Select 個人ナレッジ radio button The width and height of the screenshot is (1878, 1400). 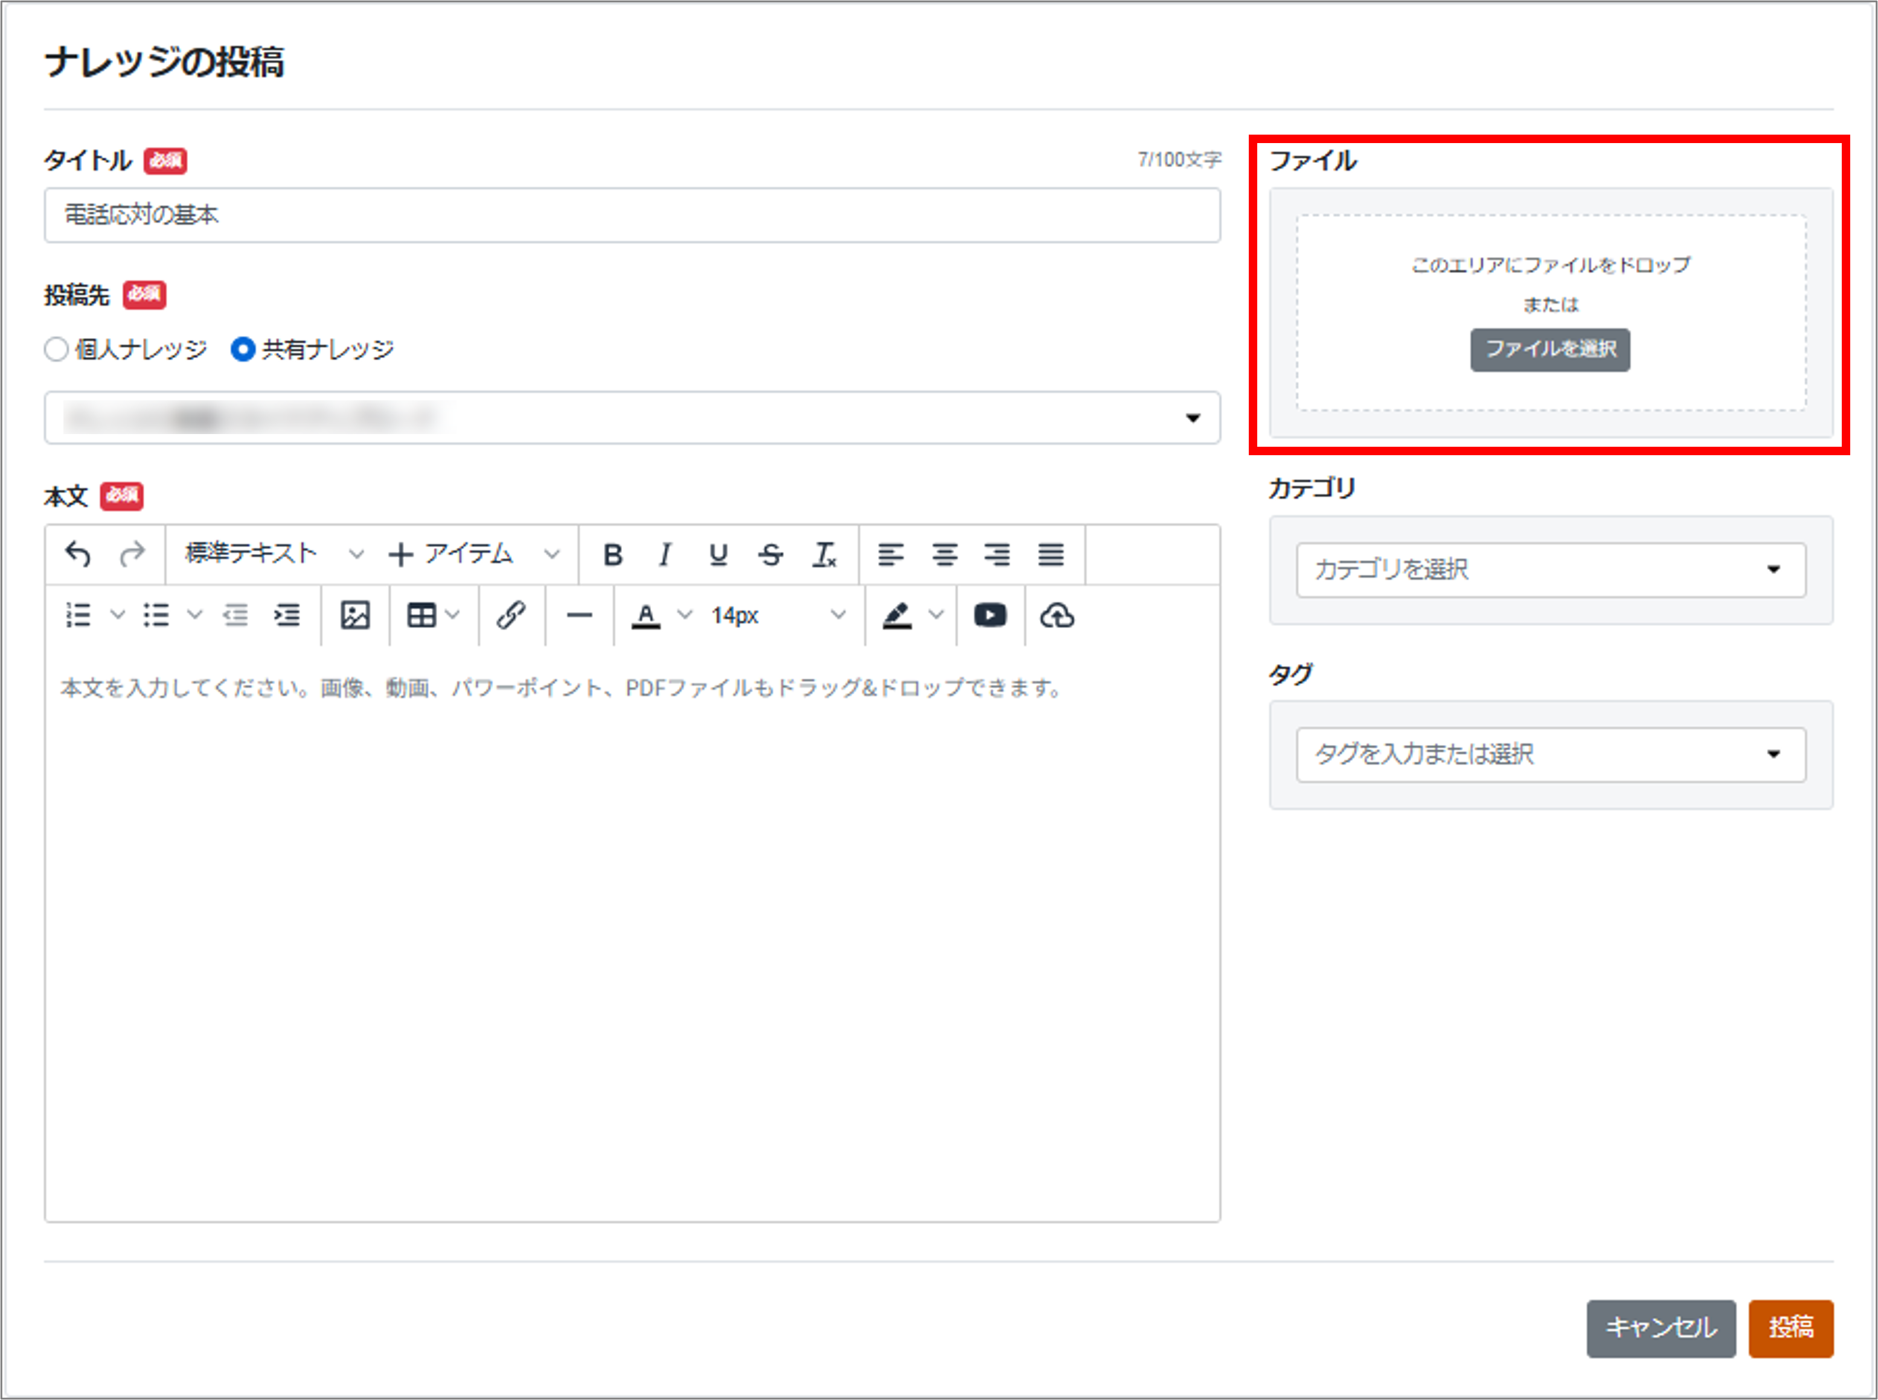point(57,349)
